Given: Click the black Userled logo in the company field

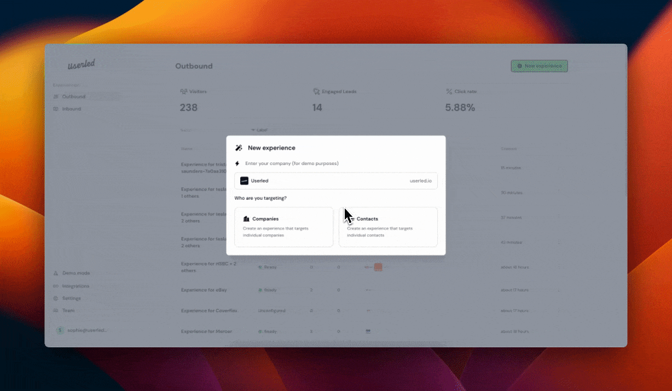Looking at the screenshot, I should (x=244, y=181).
